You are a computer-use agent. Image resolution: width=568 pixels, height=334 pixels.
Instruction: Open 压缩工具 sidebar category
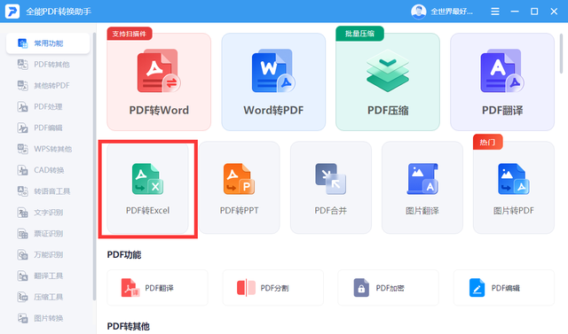48,297
